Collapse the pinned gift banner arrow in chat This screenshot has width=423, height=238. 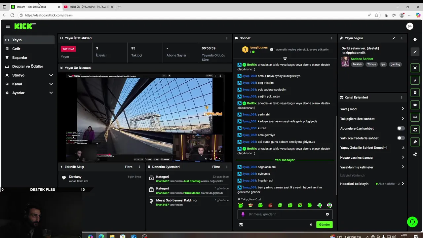285,59
